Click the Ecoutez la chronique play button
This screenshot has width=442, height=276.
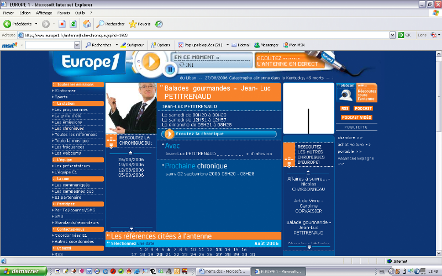[169, 134]
